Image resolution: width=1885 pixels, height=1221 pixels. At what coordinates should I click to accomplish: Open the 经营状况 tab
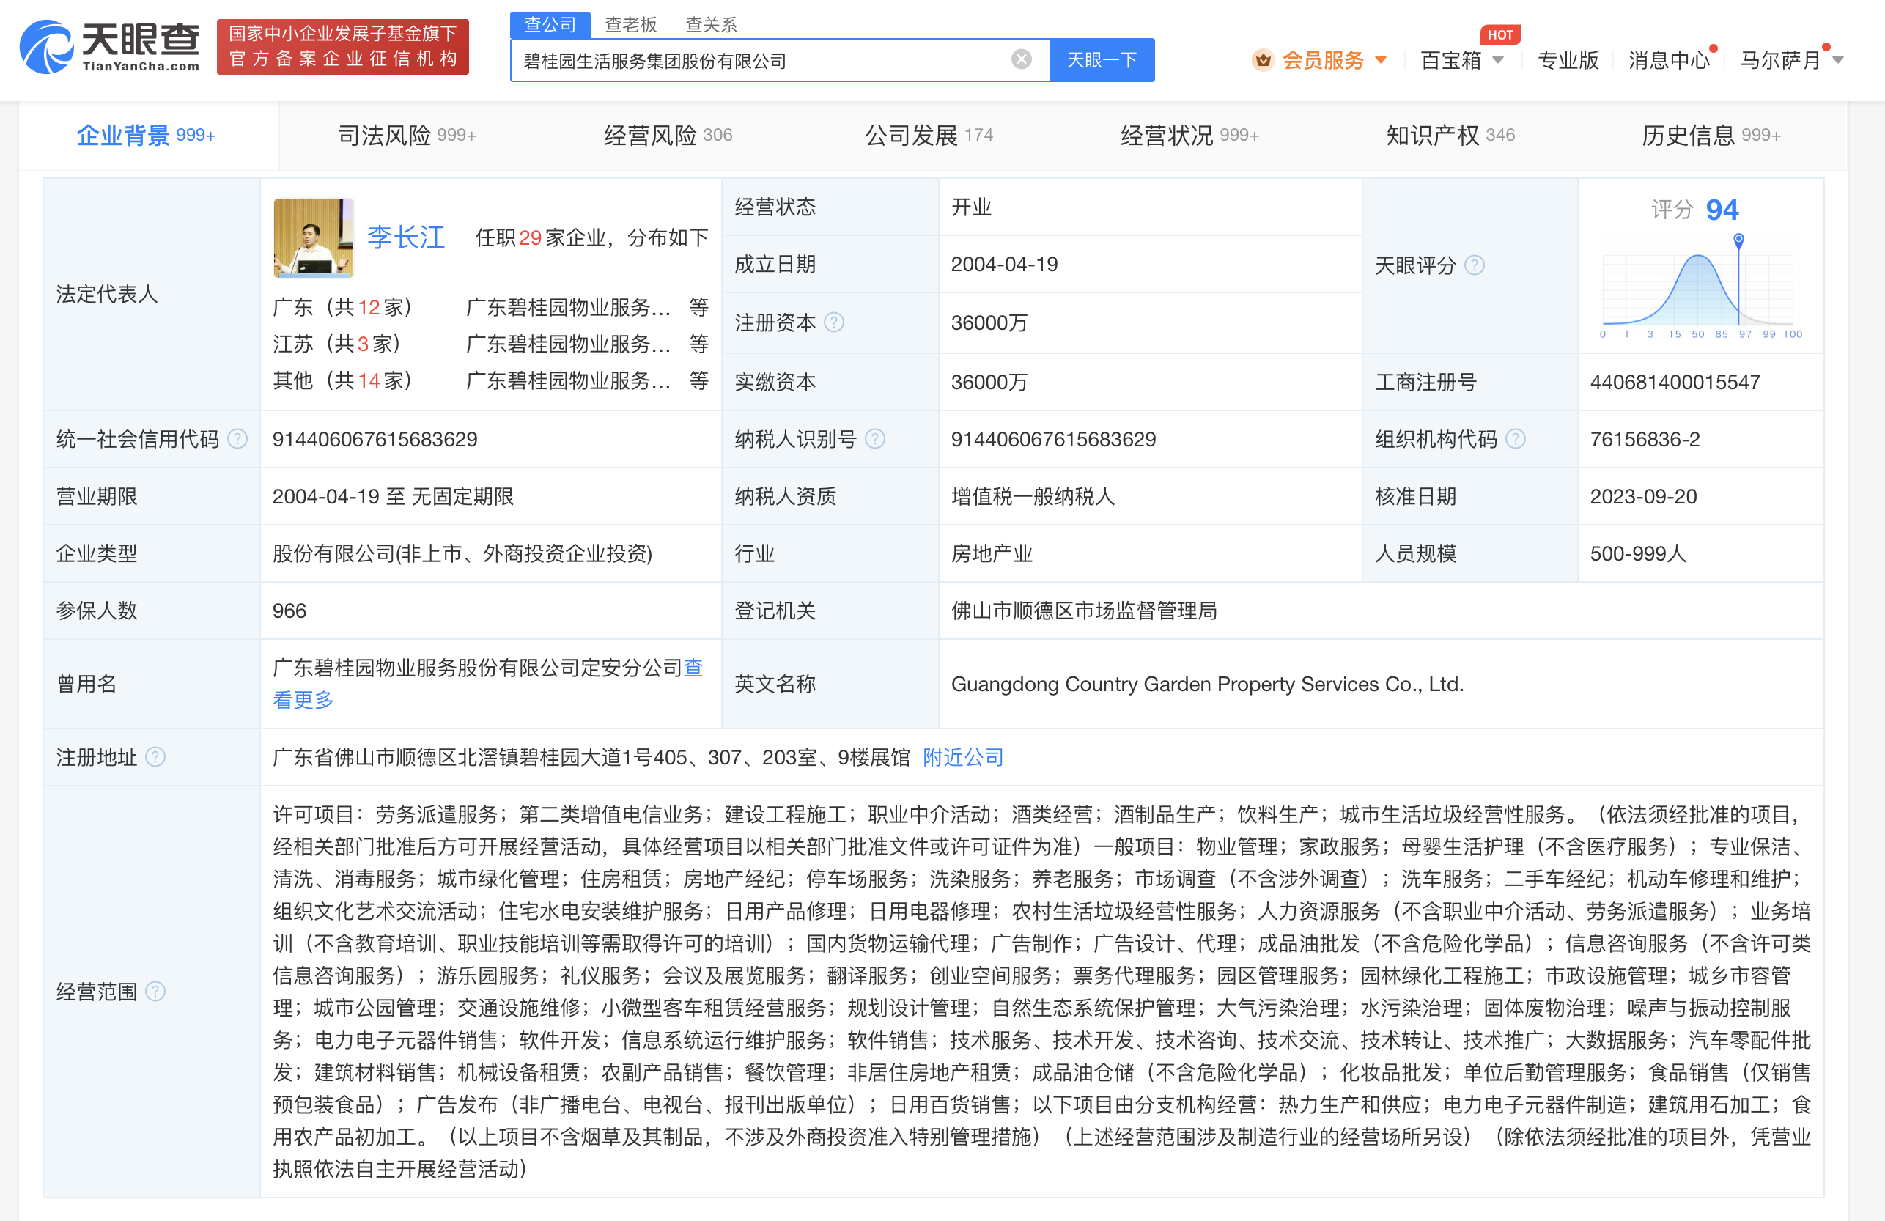point(1189,136)
